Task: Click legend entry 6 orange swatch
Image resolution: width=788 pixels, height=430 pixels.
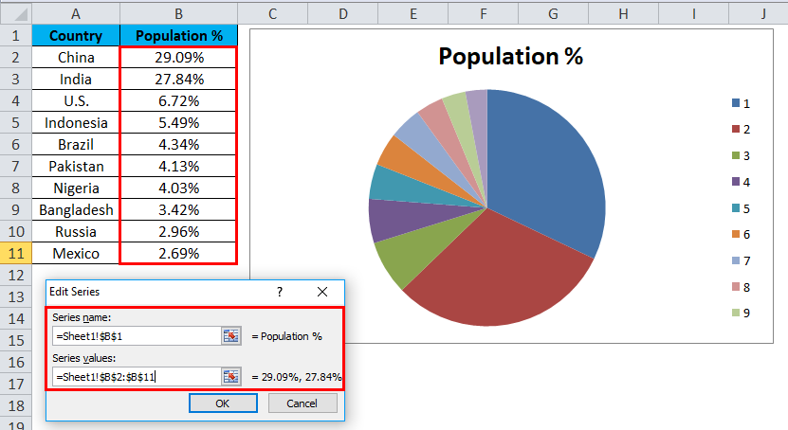Action: click(x=736, y=234)
